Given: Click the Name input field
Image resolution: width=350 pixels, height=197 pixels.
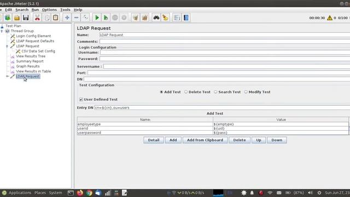Looking at the screenshot, I should coord(225,35).
